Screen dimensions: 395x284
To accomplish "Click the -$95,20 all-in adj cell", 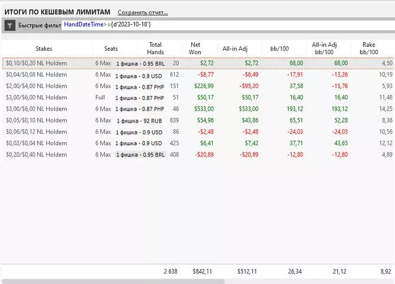I will tap(249, 86).
